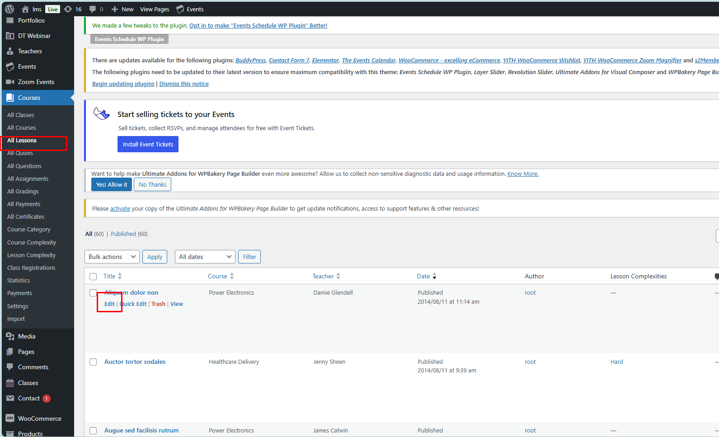Open DT Webinar in the sidebar
This screenshot has width=719, height=437.
tap(34, 36)
